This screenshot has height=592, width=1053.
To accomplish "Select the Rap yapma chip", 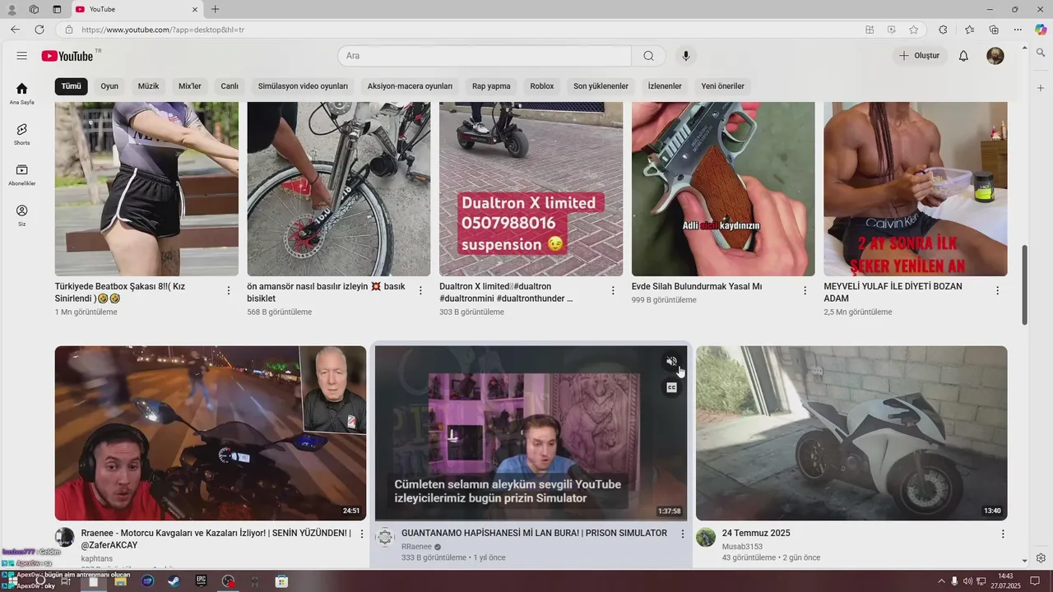I will (491, 86).
